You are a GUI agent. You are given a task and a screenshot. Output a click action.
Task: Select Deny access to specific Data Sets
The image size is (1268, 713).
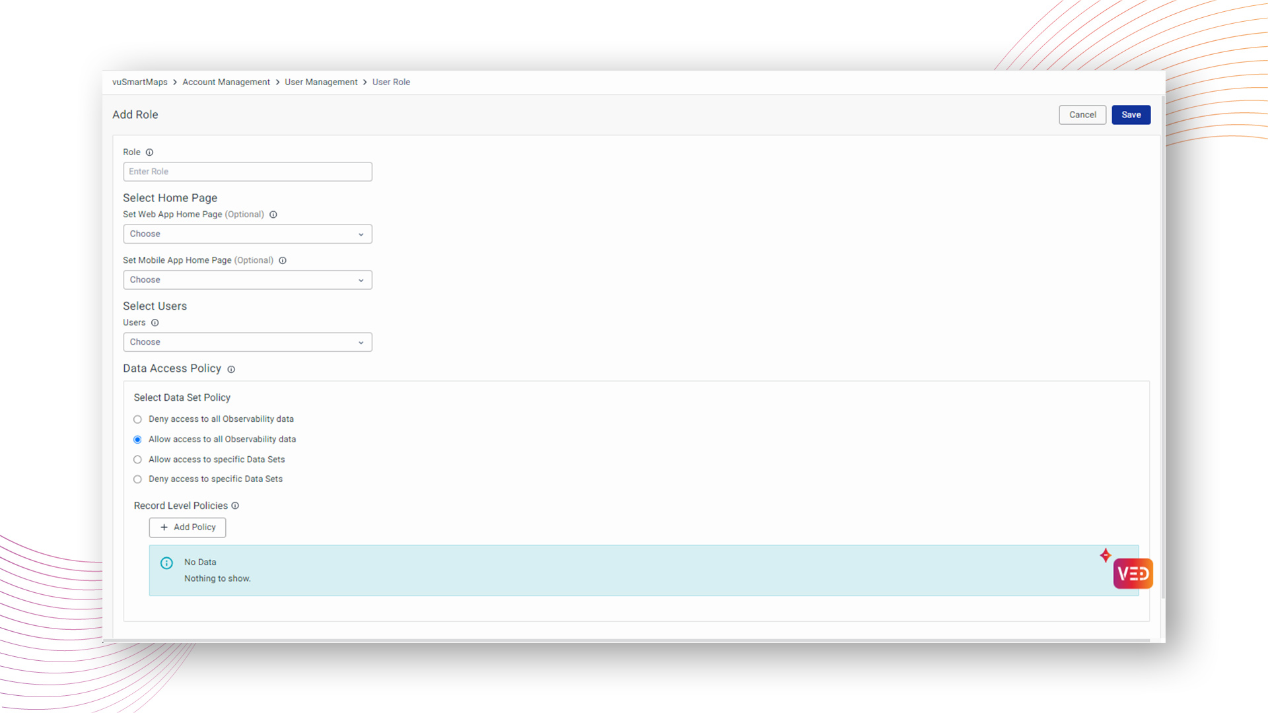(x=137, y=479)
